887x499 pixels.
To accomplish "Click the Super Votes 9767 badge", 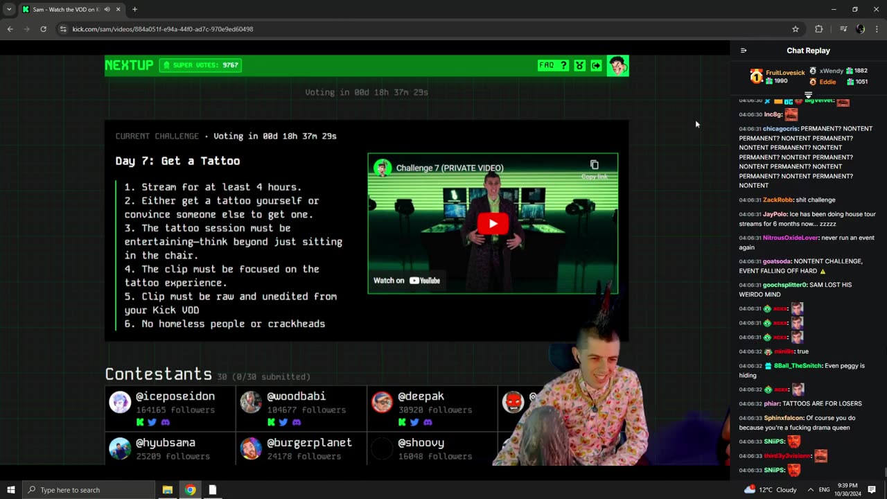I will (x=200, y=65).
